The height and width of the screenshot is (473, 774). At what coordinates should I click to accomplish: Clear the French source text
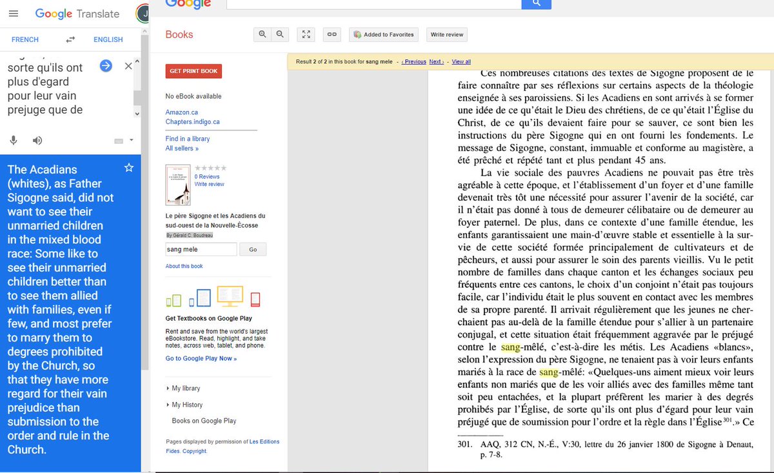point(128,66)
